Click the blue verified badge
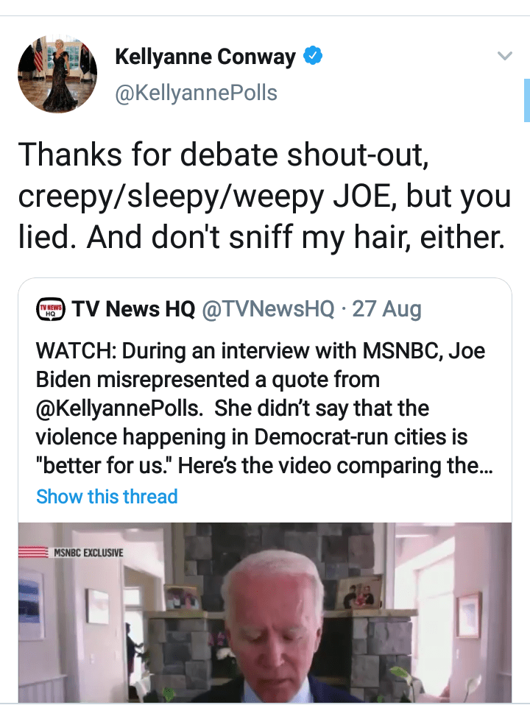 [x=314, y=57]
